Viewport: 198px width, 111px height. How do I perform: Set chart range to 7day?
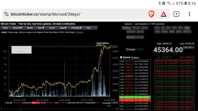click(157, 31)
